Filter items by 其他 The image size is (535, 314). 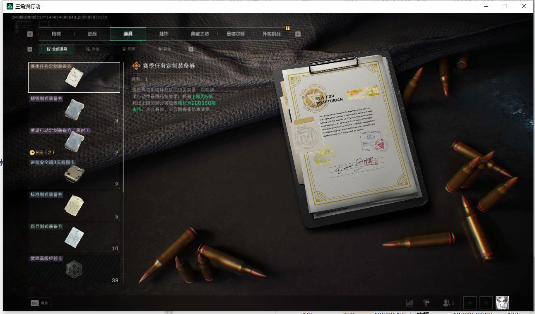pyautogui.click(x=164, y=49)
